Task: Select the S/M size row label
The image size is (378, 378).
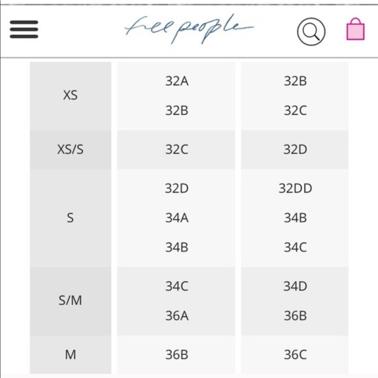Action: pos(70,301)
